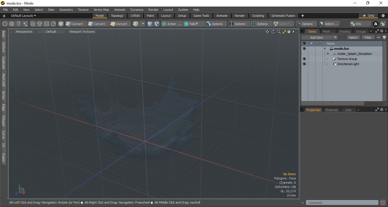Click into the Command input field
388x207 pixels.
[342, 203]
